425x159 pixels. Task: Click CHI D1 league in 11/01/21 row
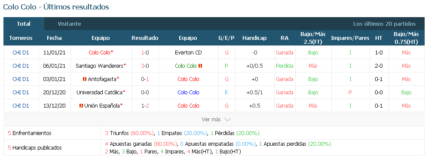(21, 53)
